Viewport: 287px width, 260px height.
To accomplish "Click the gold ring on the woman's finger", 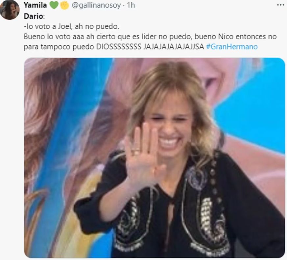I will pos(136,151).
